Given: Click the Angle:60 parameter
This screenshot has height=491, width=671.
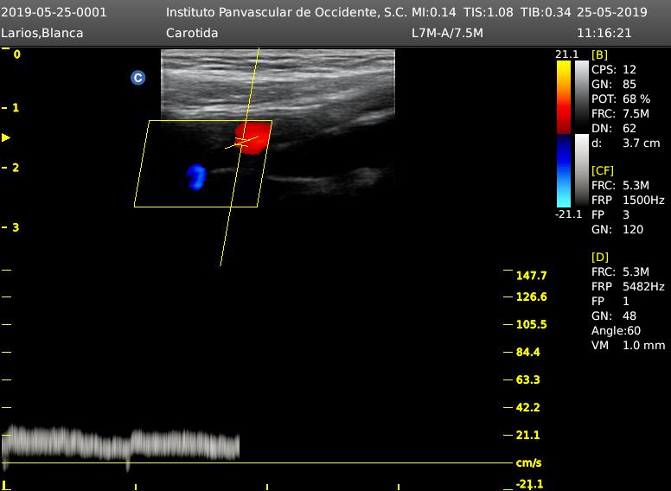Looking at the screenshot, I should [x=617, y=330].
